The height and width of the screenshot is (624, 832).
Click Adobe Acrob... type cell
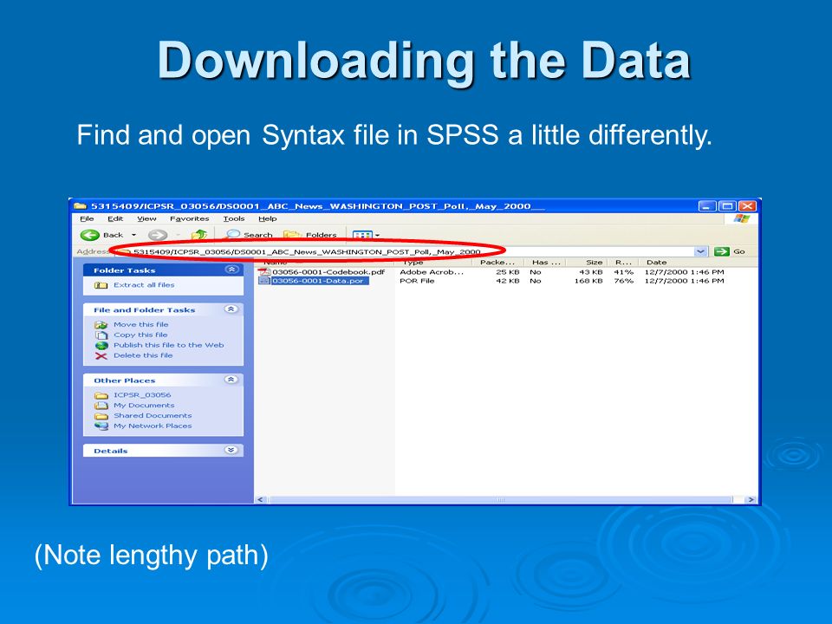(432, 271)
